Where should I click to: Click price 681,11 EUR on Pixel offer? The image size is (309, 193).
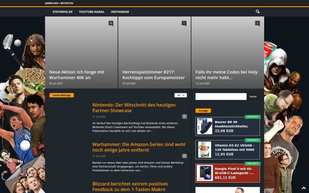coord(225,178)
